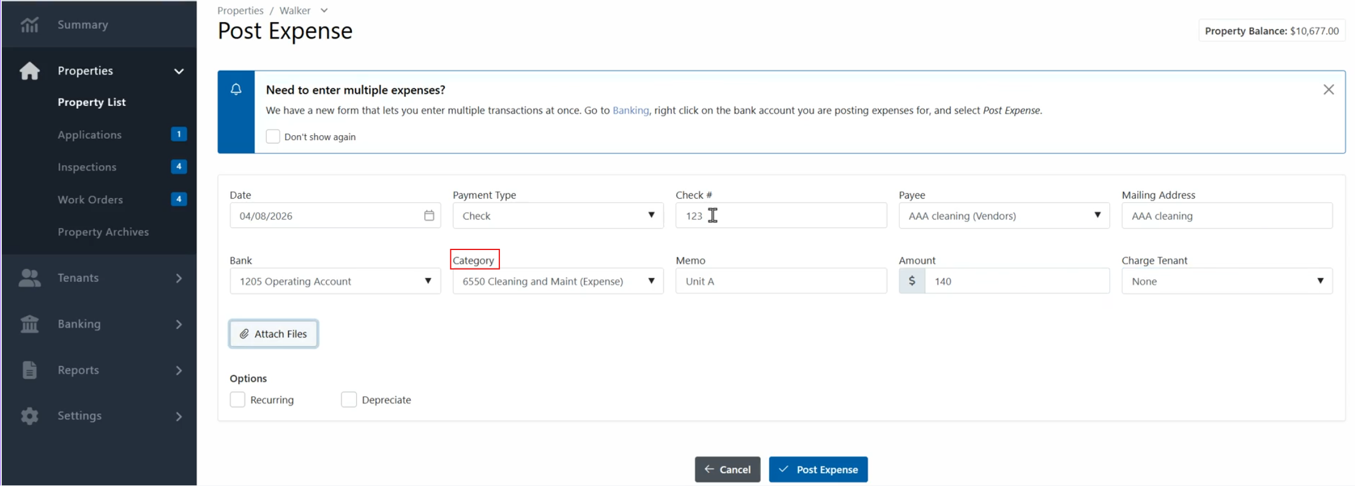This screenshot has width=1355, height=486.
Task: Check the Don't show again box
Action: pos(273,136)
